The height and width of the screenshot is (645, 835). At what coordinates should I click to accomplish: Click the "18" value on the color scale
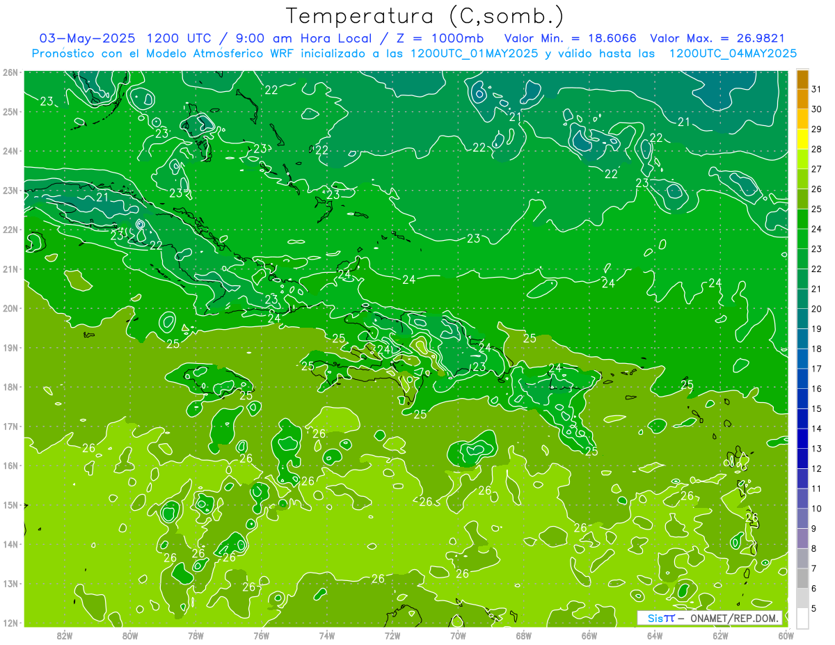point(817,349)
